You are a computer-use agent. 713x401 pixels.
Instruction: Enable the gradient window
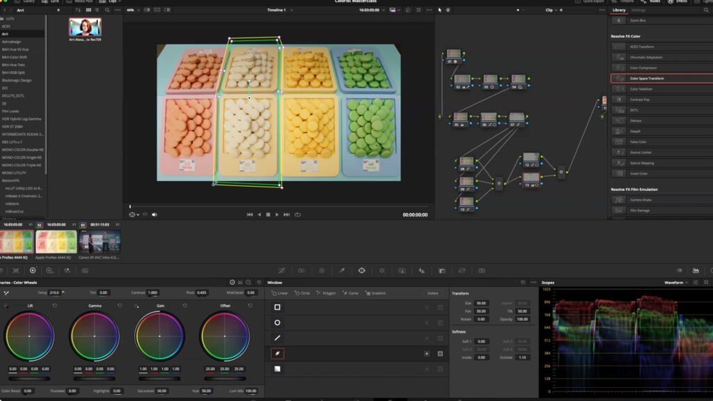pos(277,369)
